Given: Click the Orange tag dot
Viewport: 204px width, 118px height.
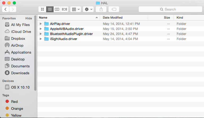Looking at the screenshot, I should (7, 108).
